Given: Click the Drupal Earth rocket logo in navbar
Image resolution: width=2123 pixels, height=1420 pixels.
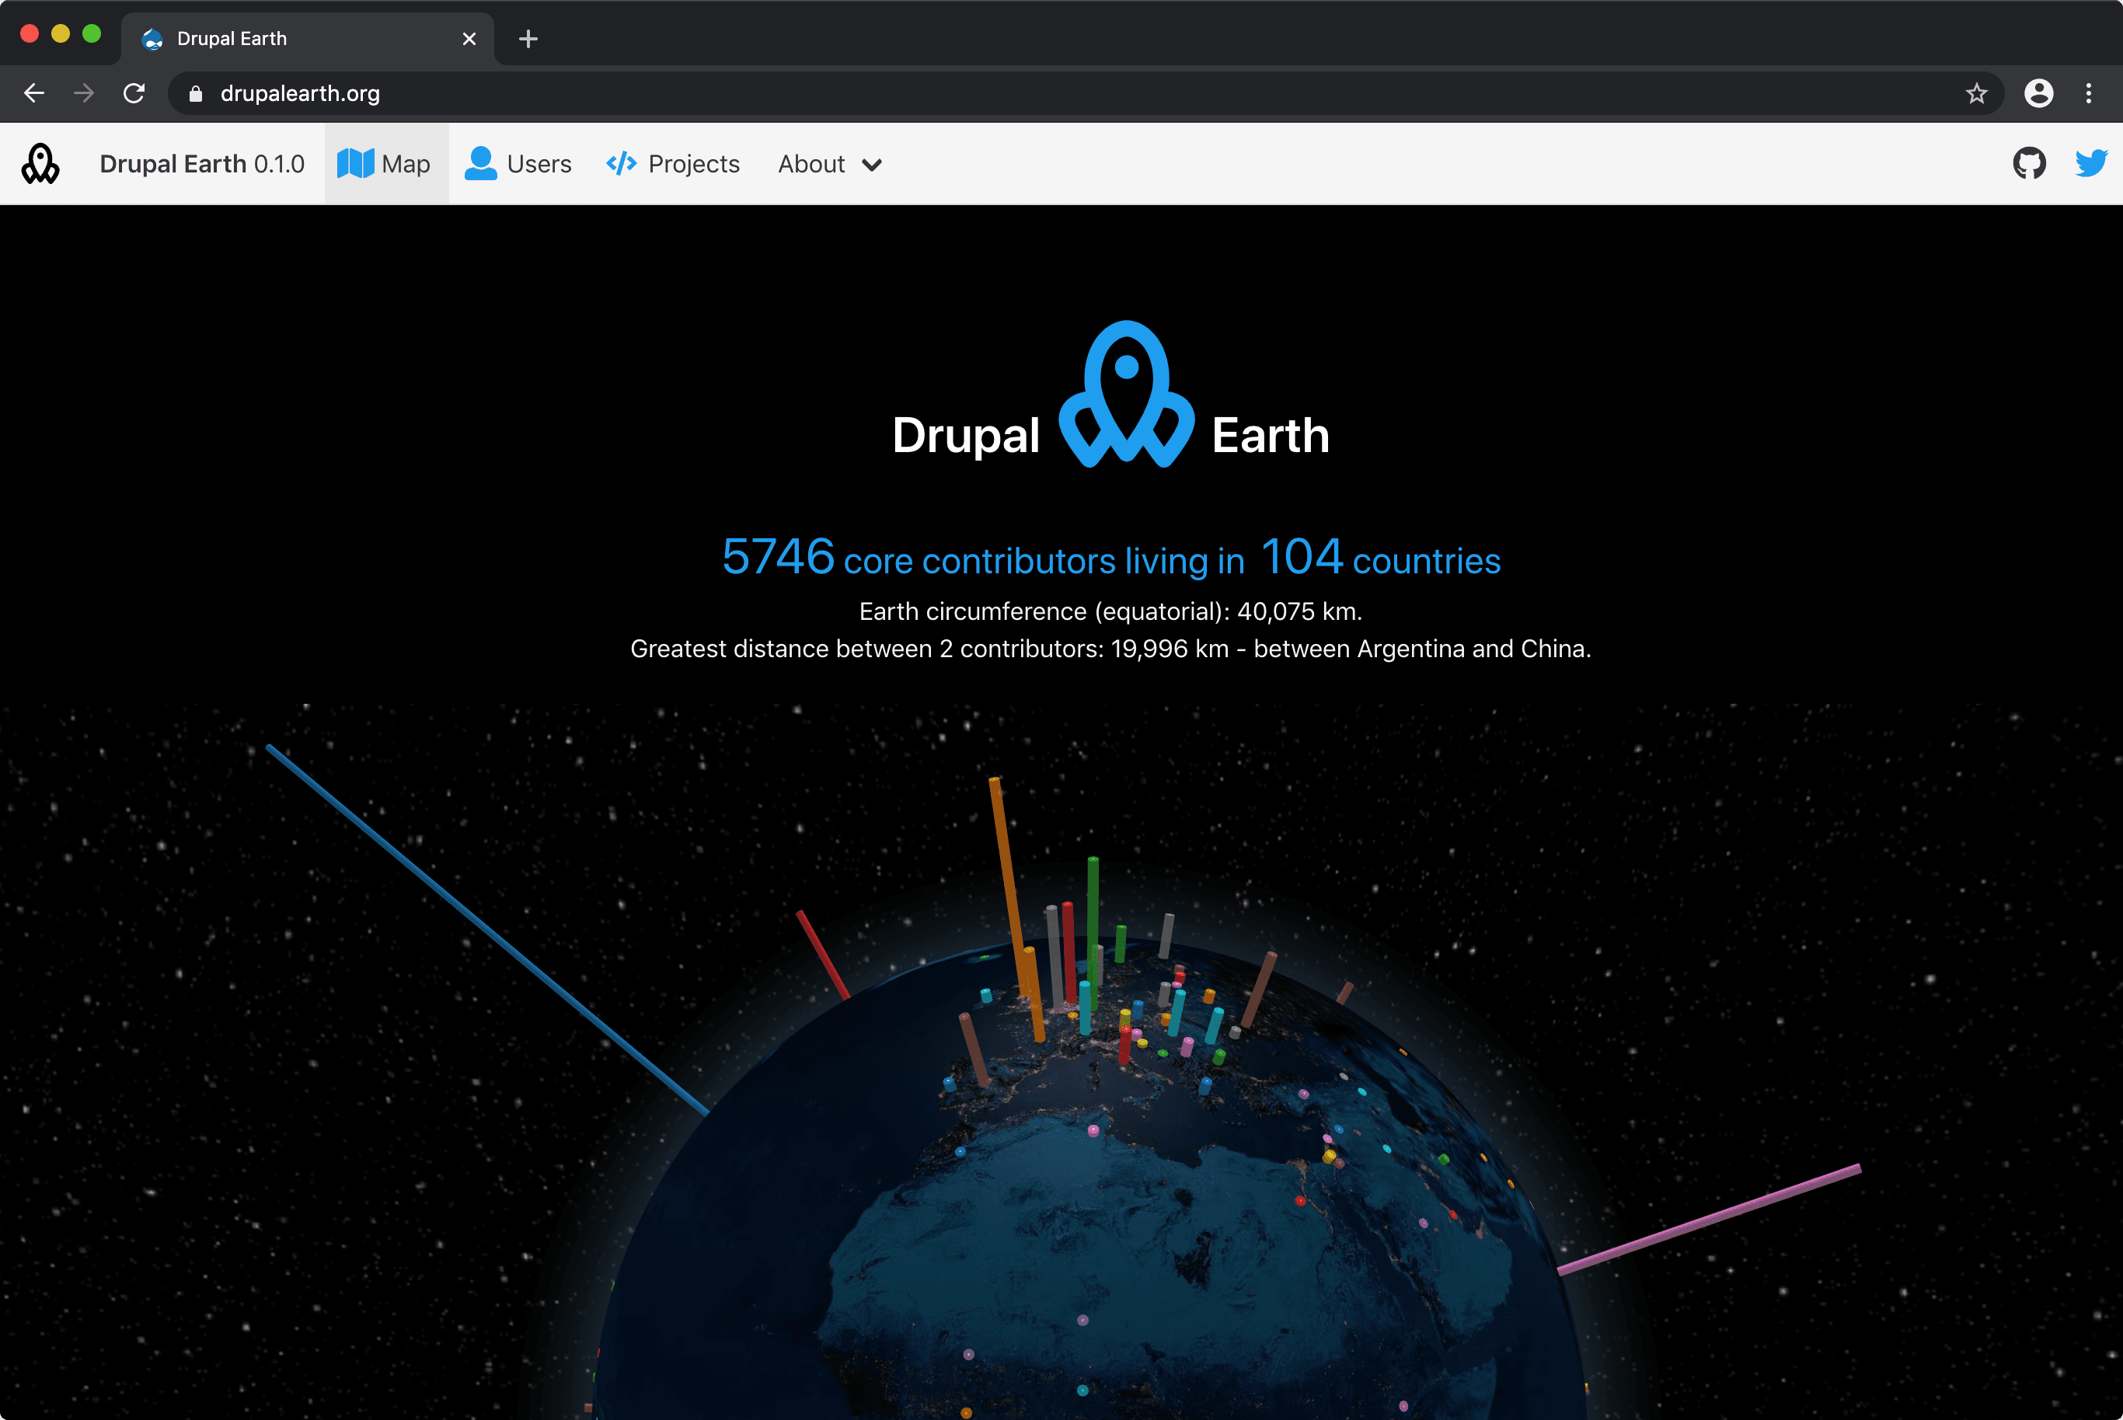Looking at the screenshot, I should [x=40, y=164].
